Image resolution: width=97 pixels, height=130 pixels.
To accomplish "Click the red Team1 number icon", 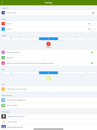I will (x=3, y=24).
